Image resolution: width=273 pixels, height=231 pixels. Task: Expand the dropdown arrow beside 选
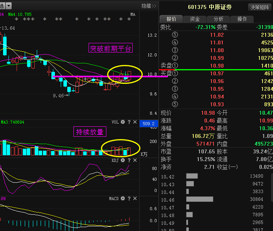tap(9, 6)
